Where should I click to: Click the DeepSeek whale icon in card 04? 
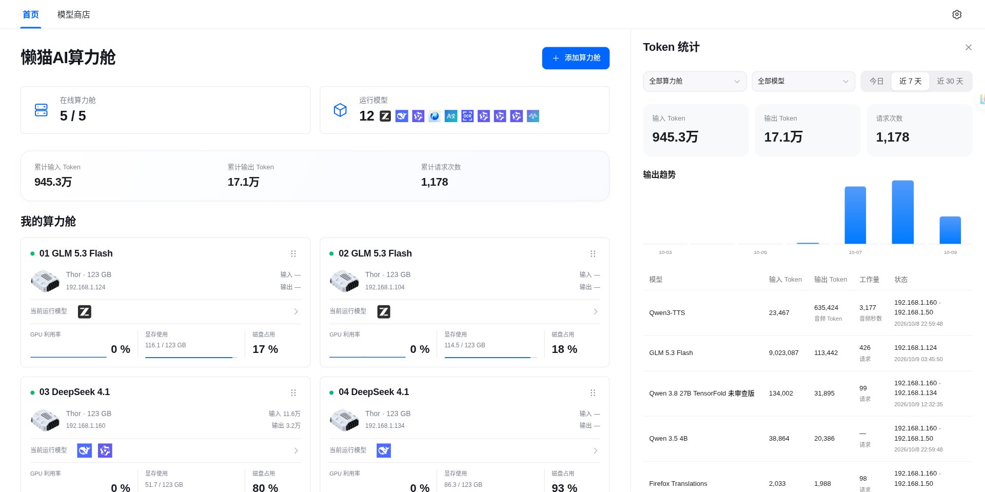(384, 450)
